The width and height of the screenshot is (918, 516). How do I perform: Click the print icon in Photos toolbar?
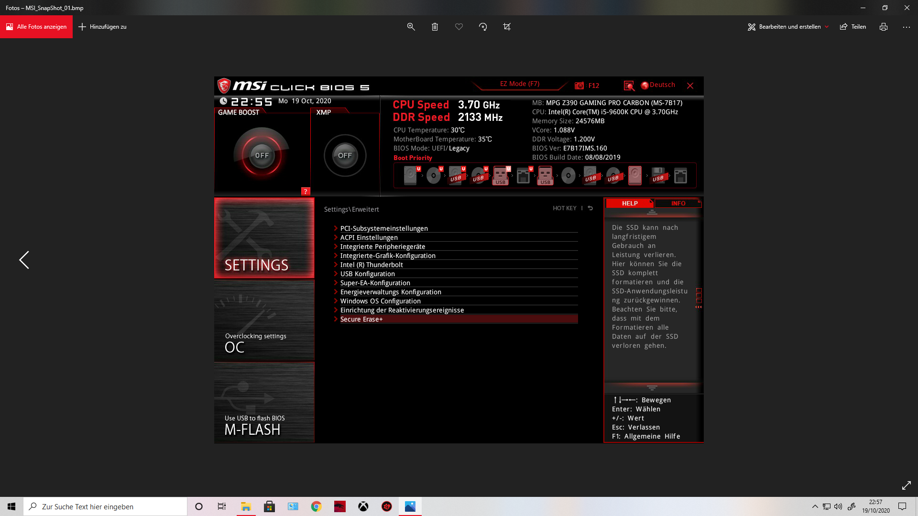[x=883, y=27]
